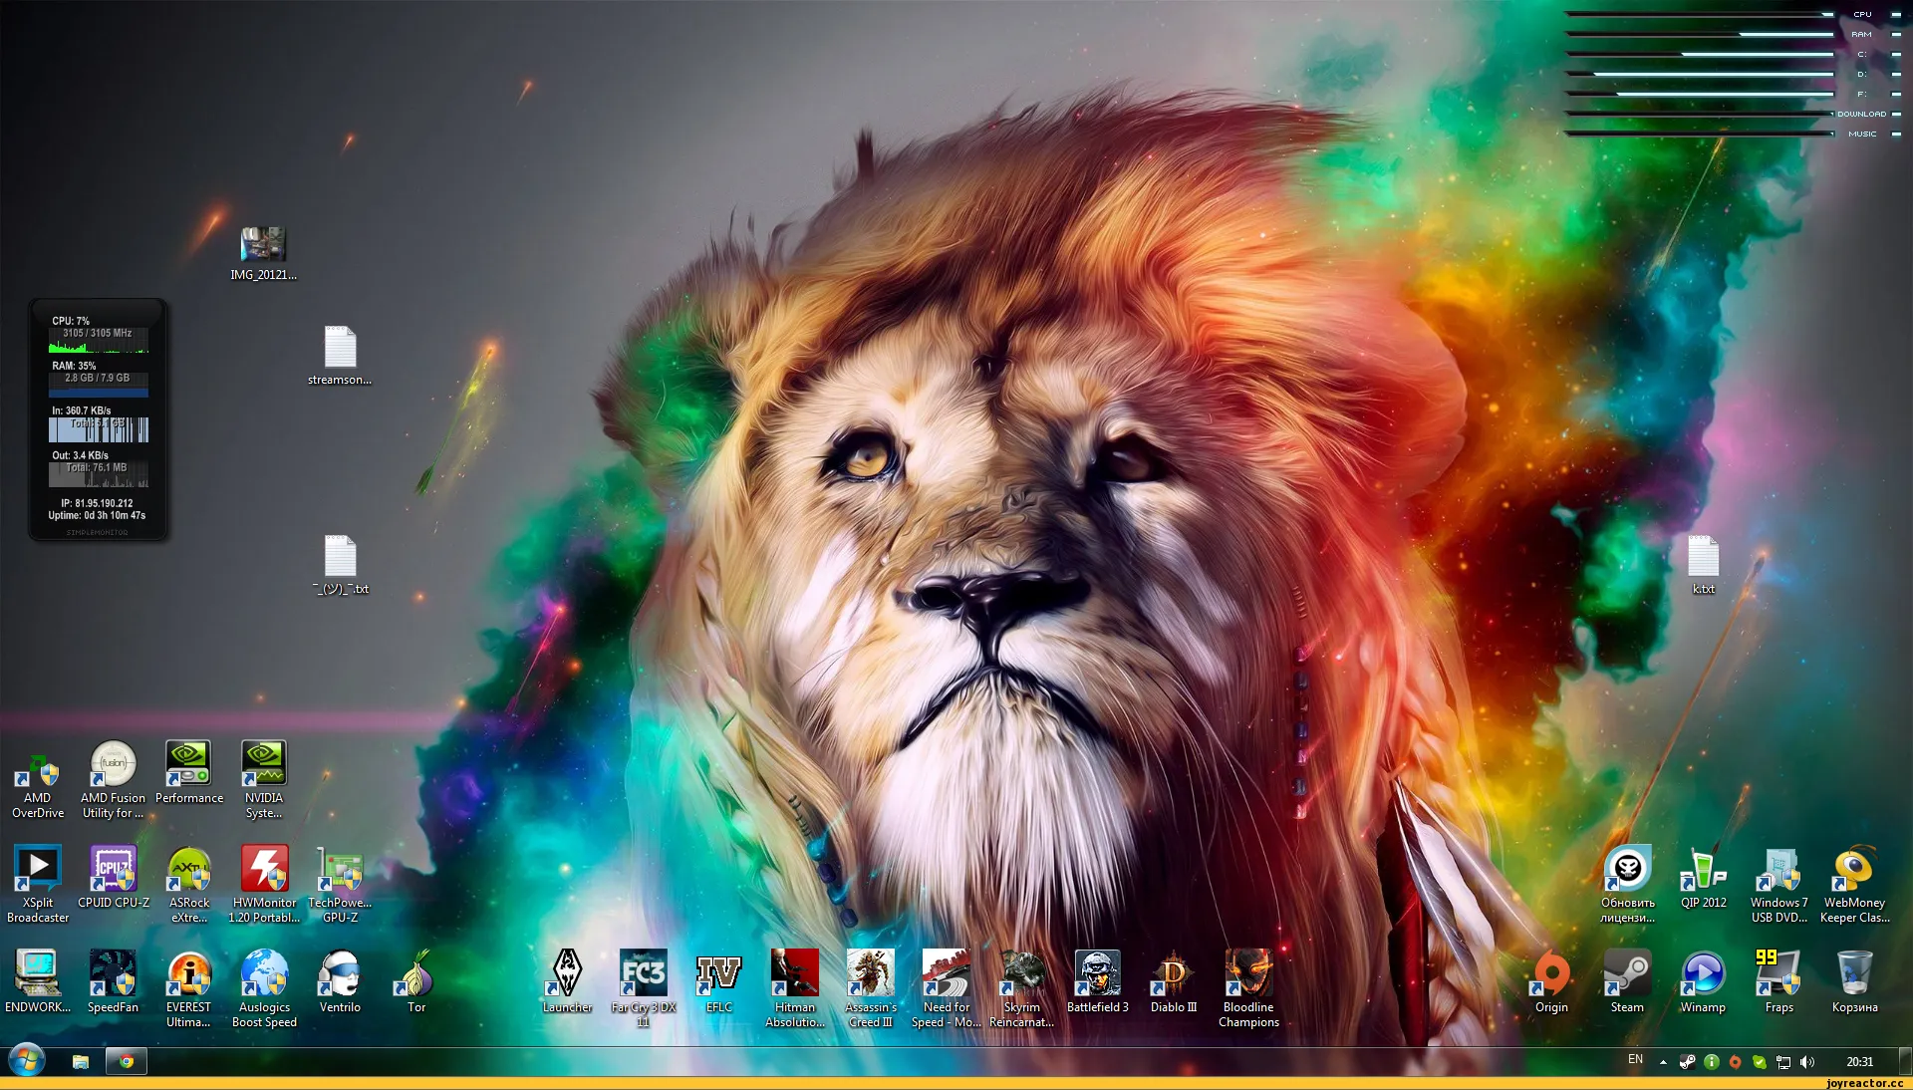
Task: Launch Auslogics Boost Speed
Action: pos(264,988)
